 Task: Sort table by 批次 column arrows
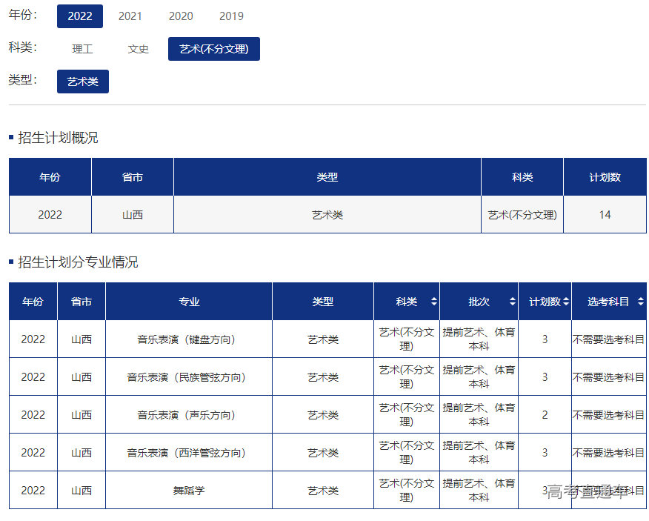[x=512, y=302]
